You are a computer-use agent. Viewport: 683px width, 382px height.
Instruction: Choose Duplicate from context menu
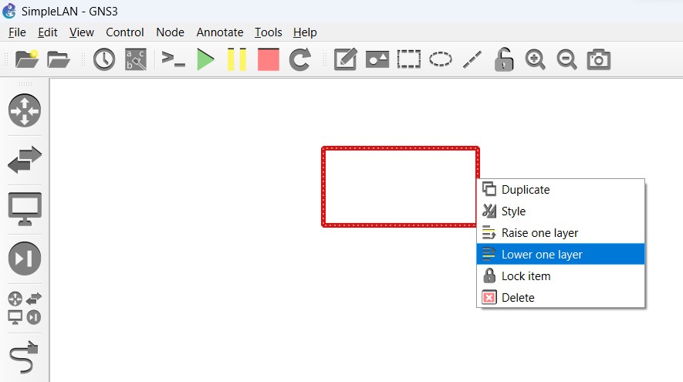560,190
